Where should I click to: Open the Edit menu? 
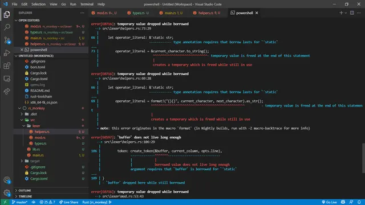point(24,4)
